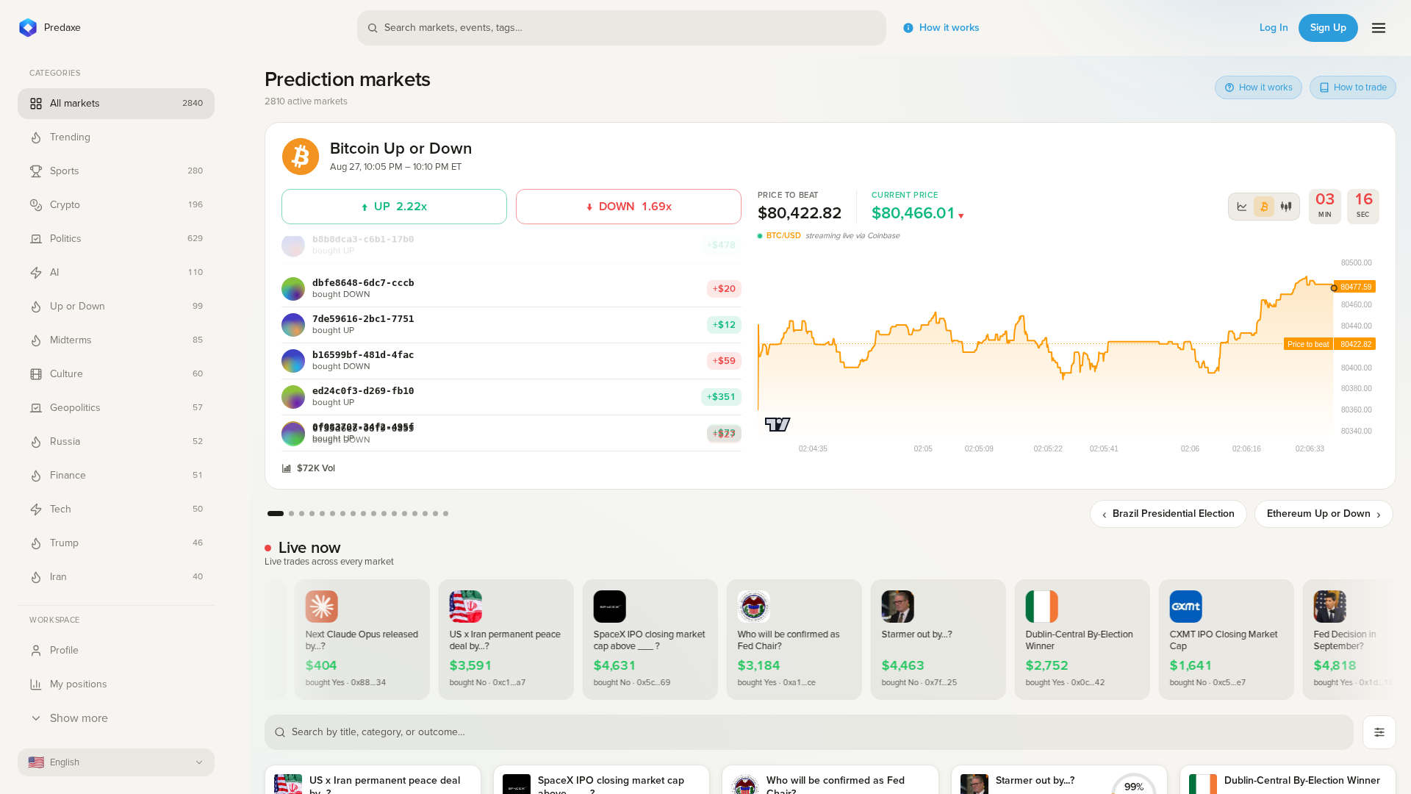Click How it works pill button
This screenshot has width=1411, height=794.
(1258, 87)
